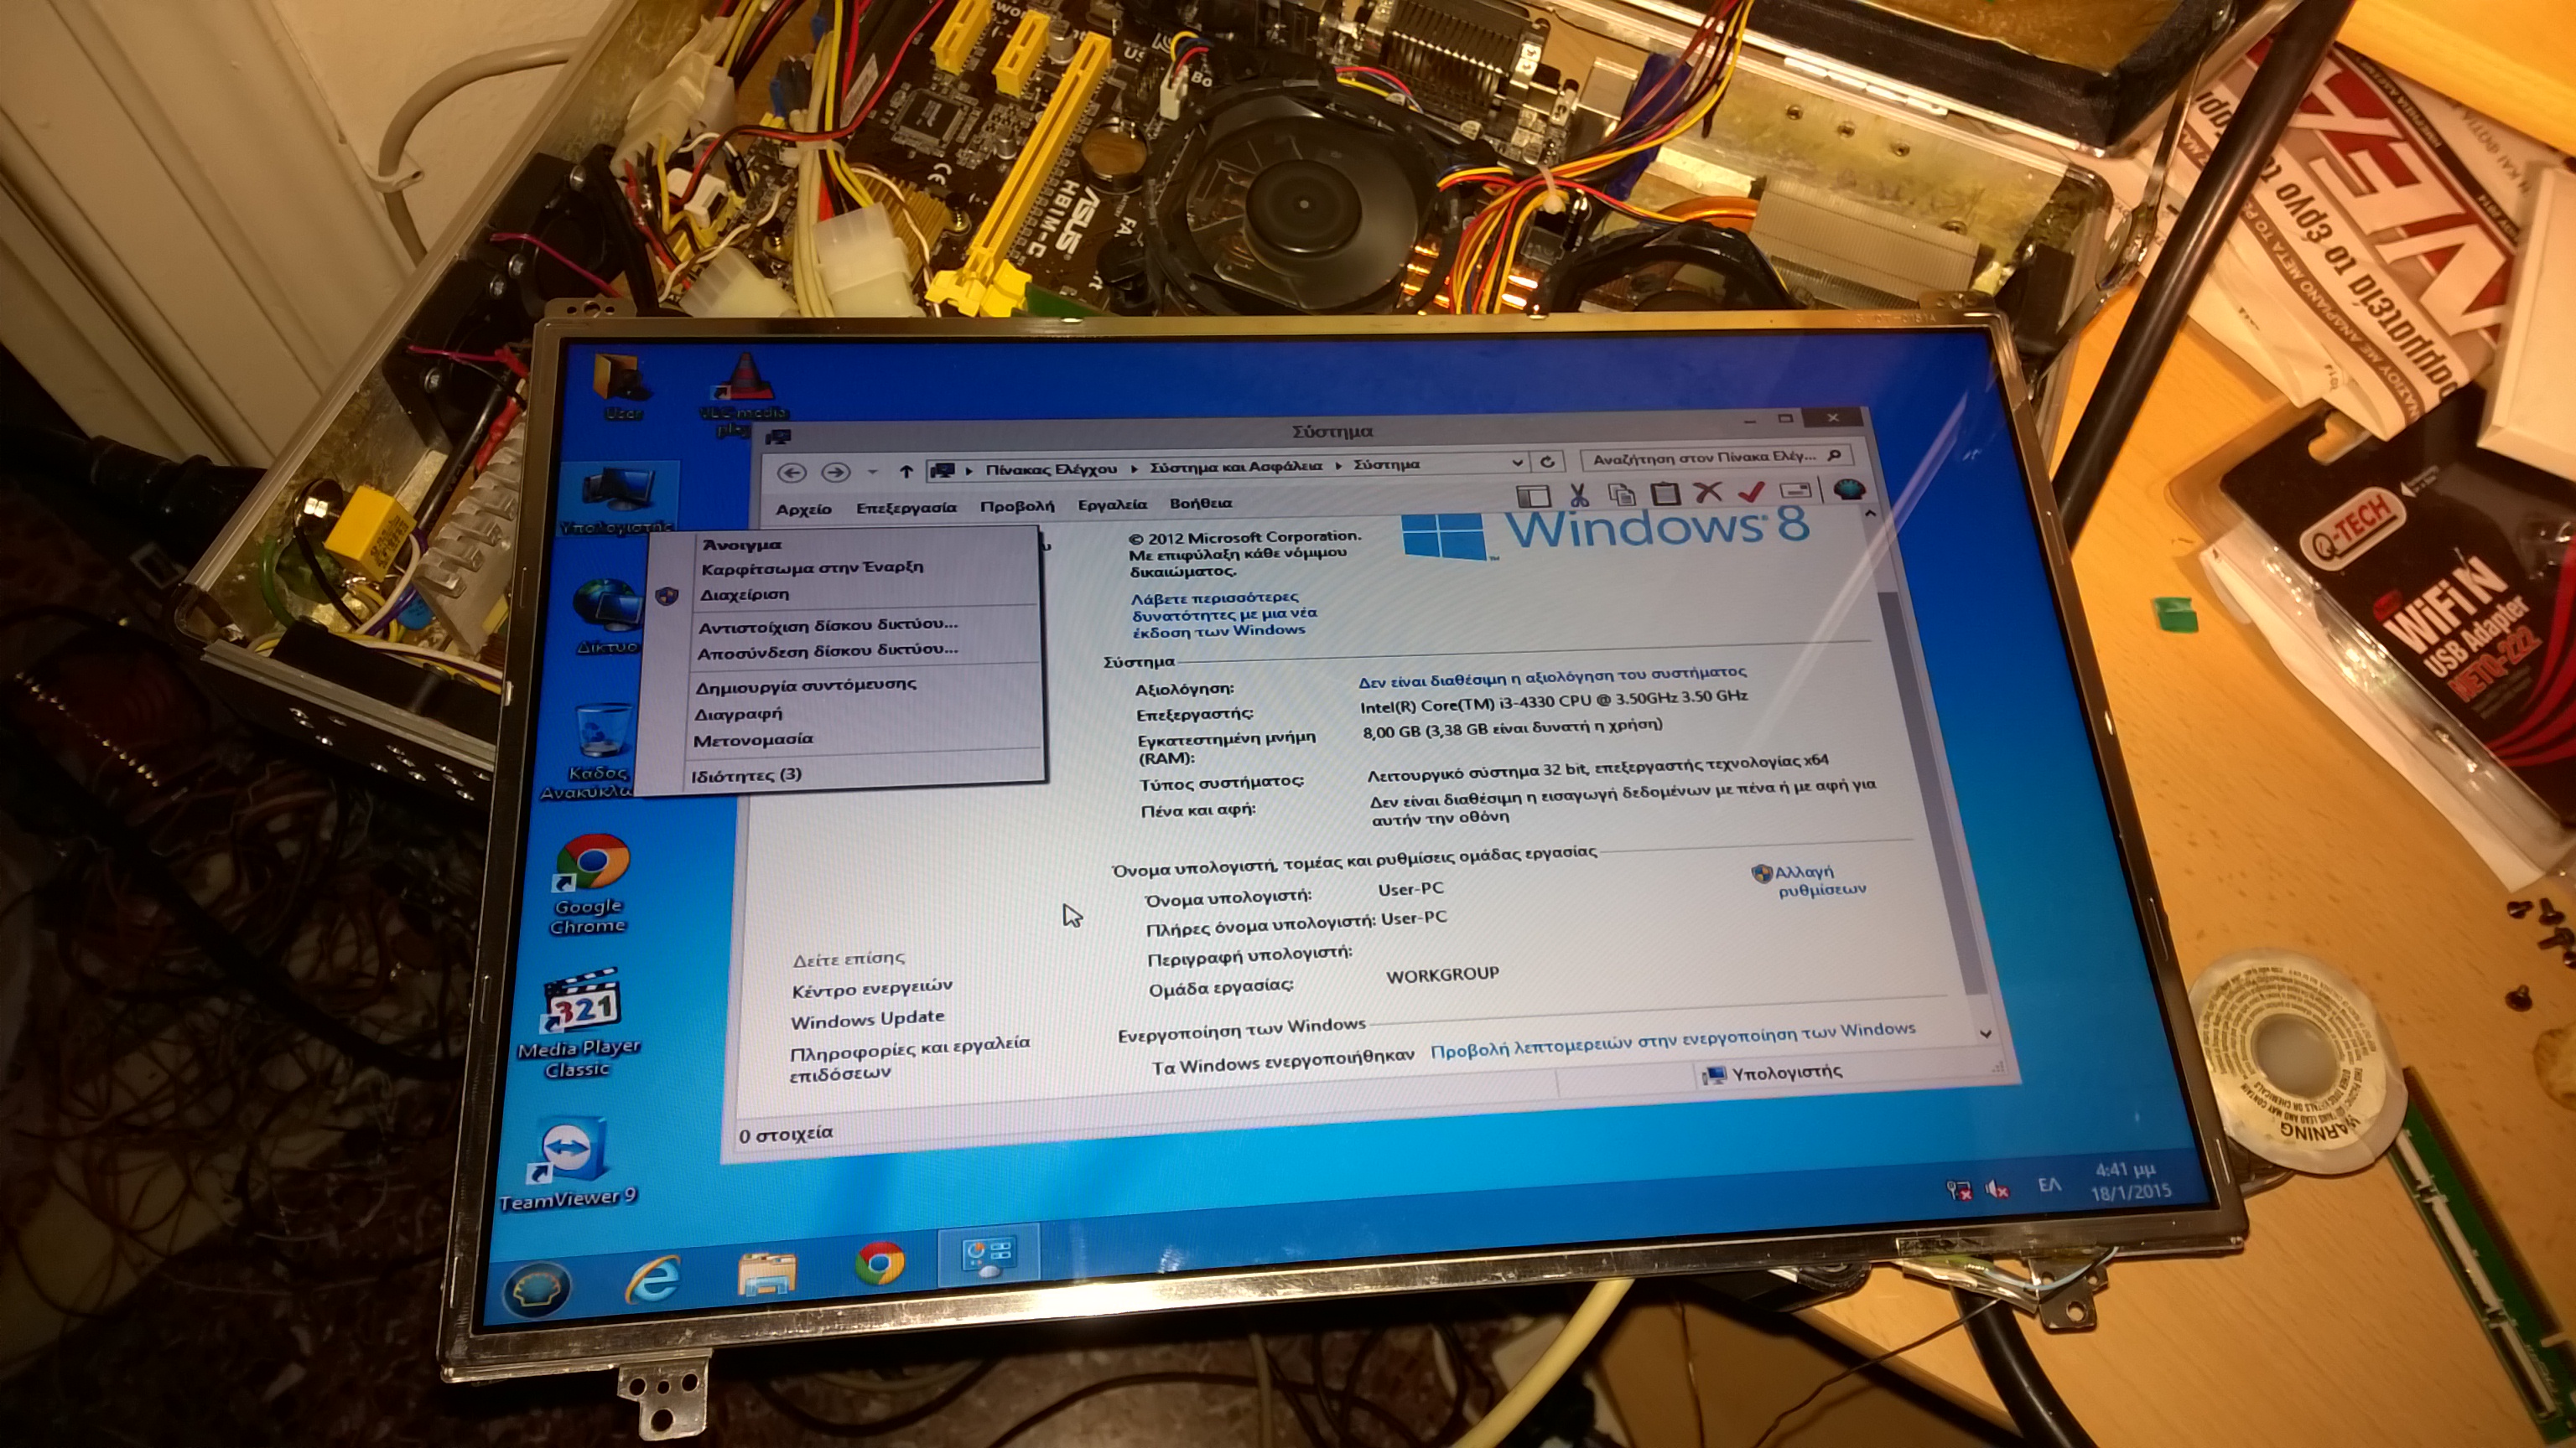
Task: Click the muted volume tray icon
Action: tap(1998, 1189)
